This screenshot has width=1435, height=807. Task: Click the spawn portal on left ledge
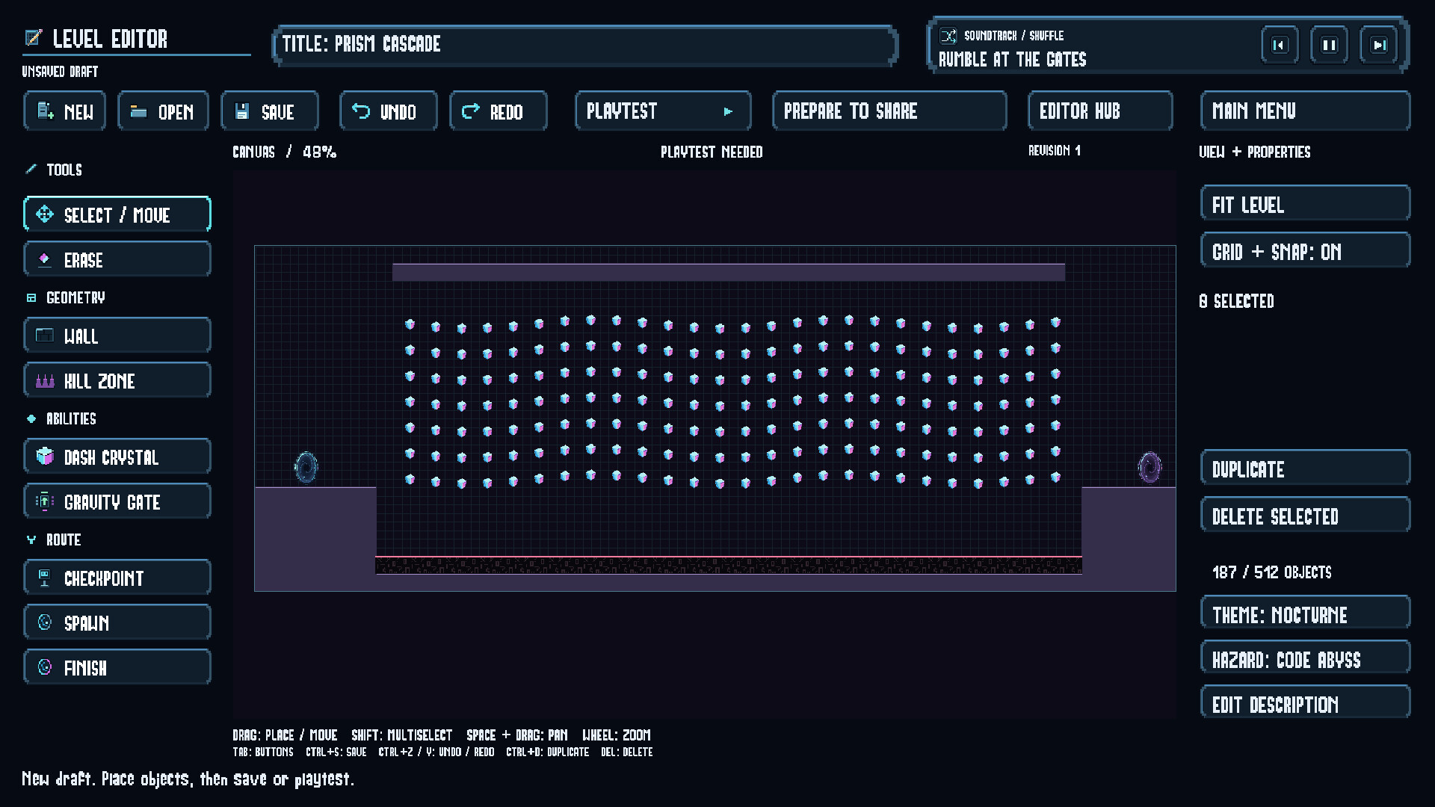pos(306,468)
